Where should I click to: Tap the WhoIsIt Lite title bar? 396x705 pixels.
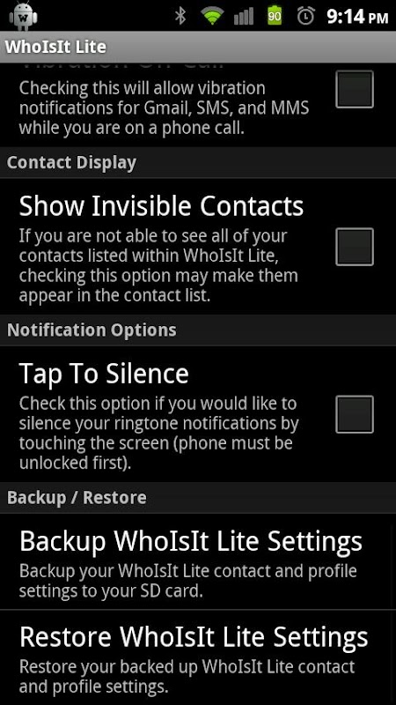point(198,47)
